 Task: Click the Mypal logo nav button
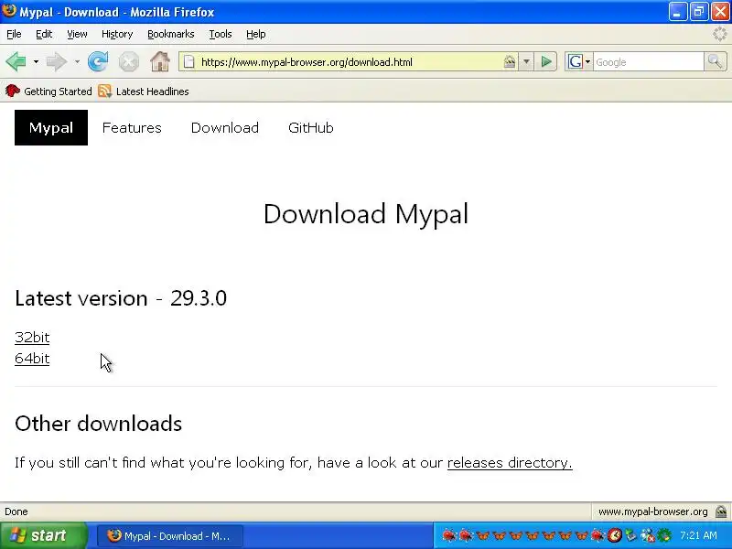(x=51, y=127)
